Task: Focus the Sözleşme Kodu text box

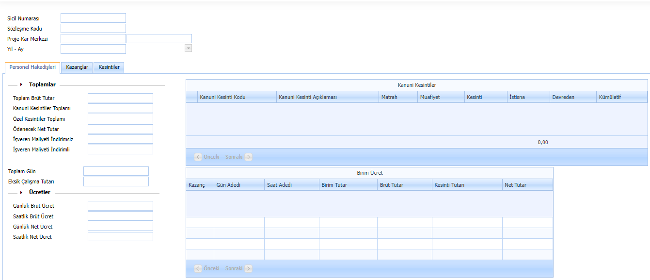Action: 93,29
